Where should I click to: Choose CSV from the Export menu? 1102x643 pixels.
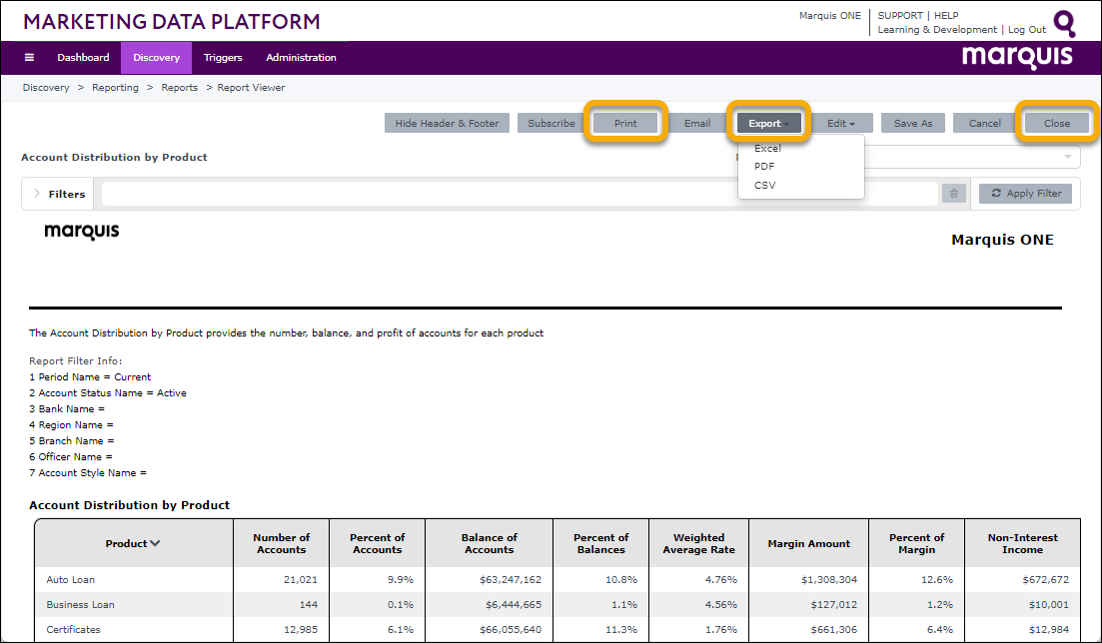click(764, 186)
